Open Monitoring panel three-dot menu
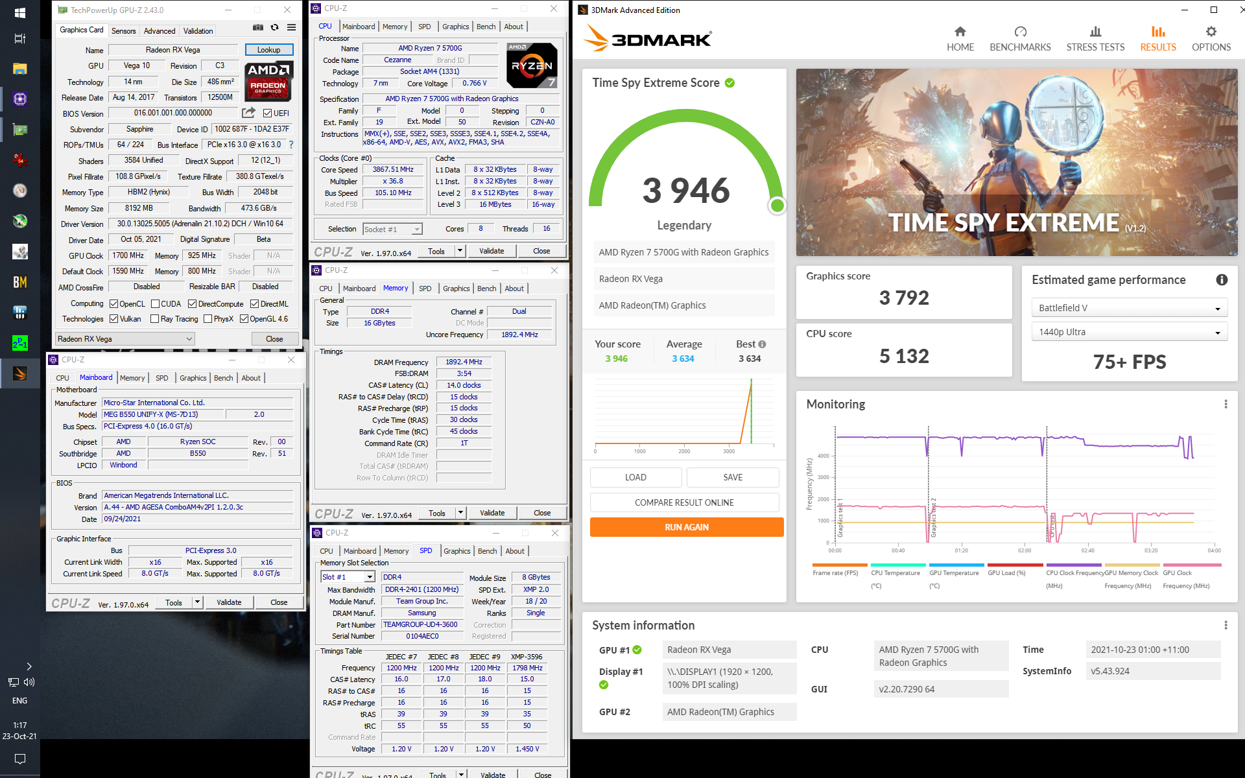 point(1226,404)
